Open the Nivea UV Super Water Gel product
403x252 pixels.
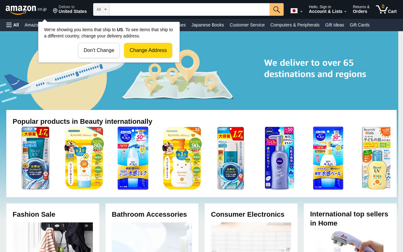(279, 158)
